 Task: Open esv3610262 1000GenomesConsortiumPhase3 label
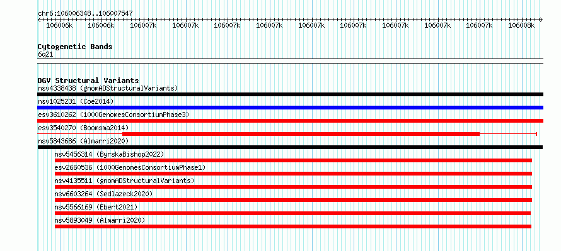[x=113, y=114]
